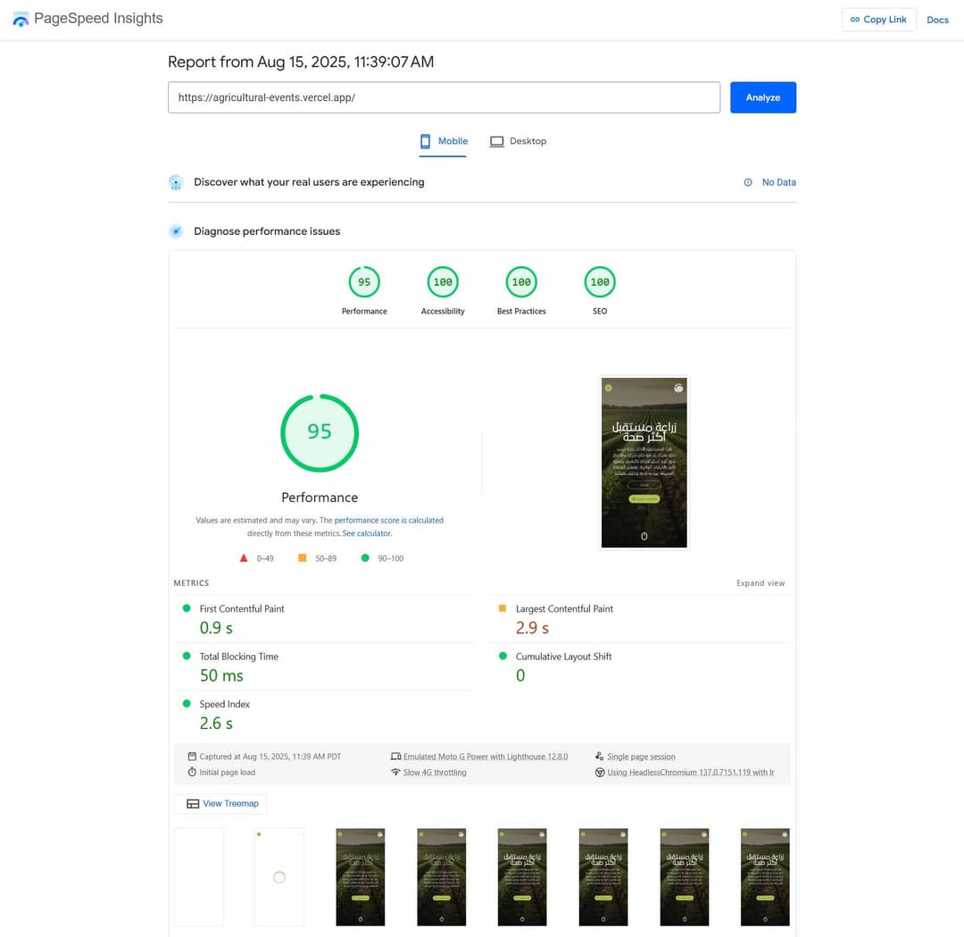Toggle Expand view for metrics
964x937 pixels.
[x=760, y=583]
